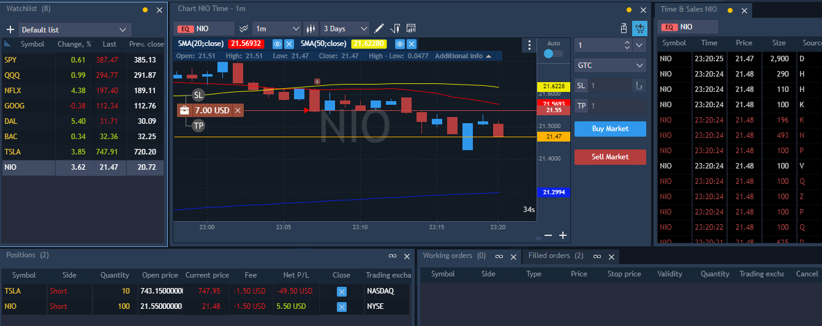Toggle visibility of SMA(50;close) indicator
Viewport: 822px width, 326px height.
[x=400, y=44]
